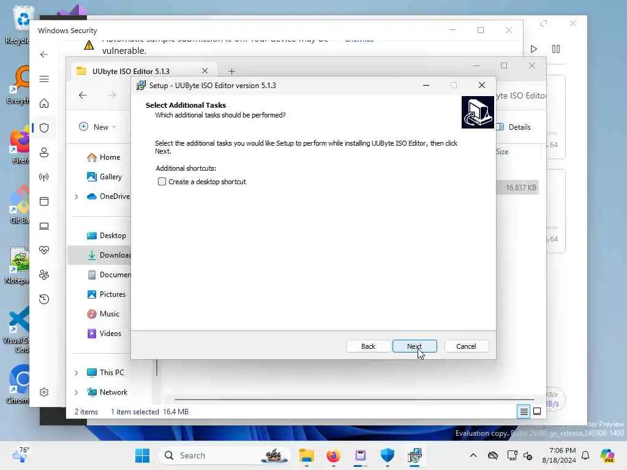
Task: Open Firefox from taskbar
Action: pos(333,455)
